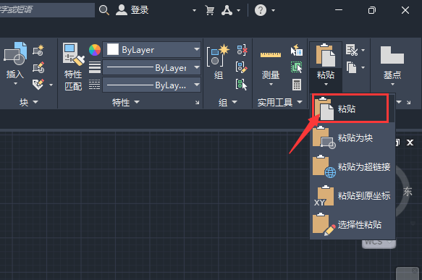Click the Base point (基点) icon
The image size is (422, 280).
coord(392,55)
